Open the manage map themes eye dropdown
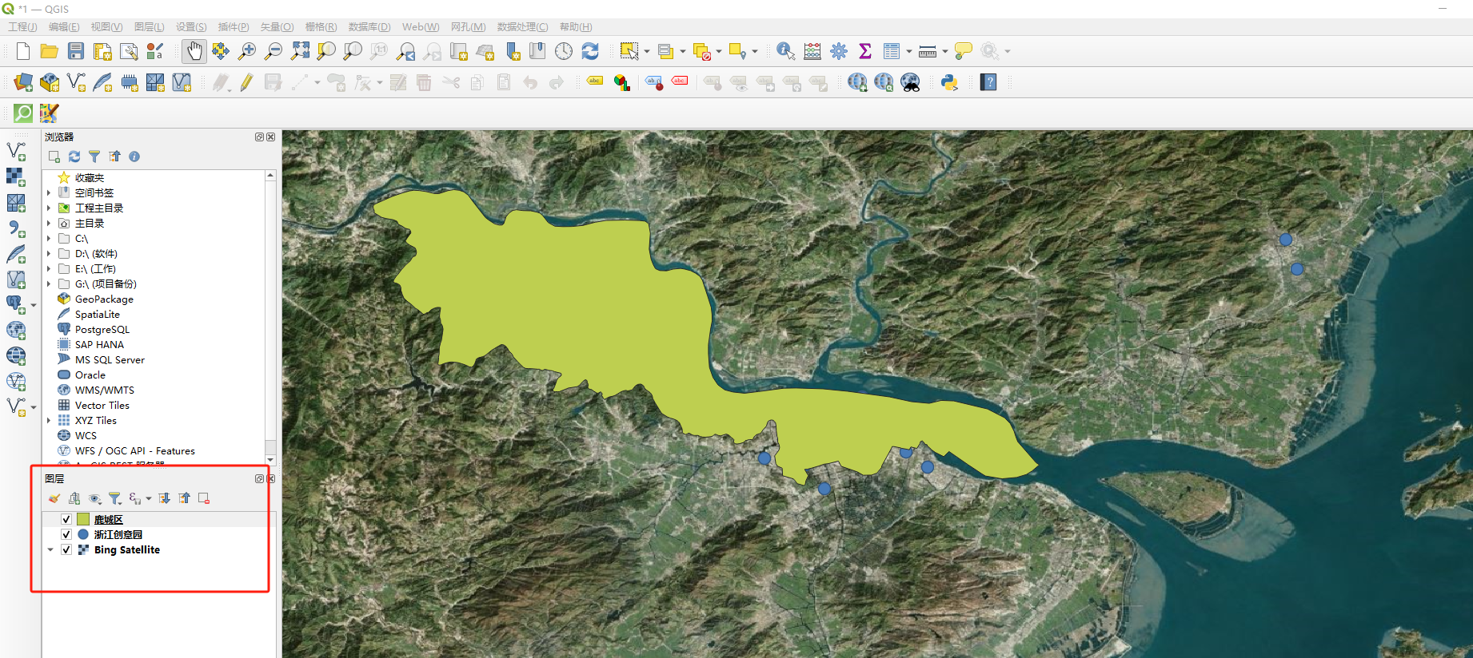 click(x=95, y=498)
